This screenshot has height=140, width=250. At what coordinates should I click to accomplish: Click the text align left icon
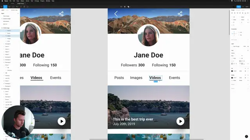232,64
